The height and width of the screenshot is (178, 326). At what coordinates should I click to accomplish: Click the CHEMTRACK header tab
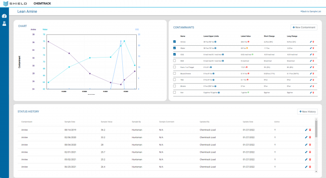coord(42,4)
